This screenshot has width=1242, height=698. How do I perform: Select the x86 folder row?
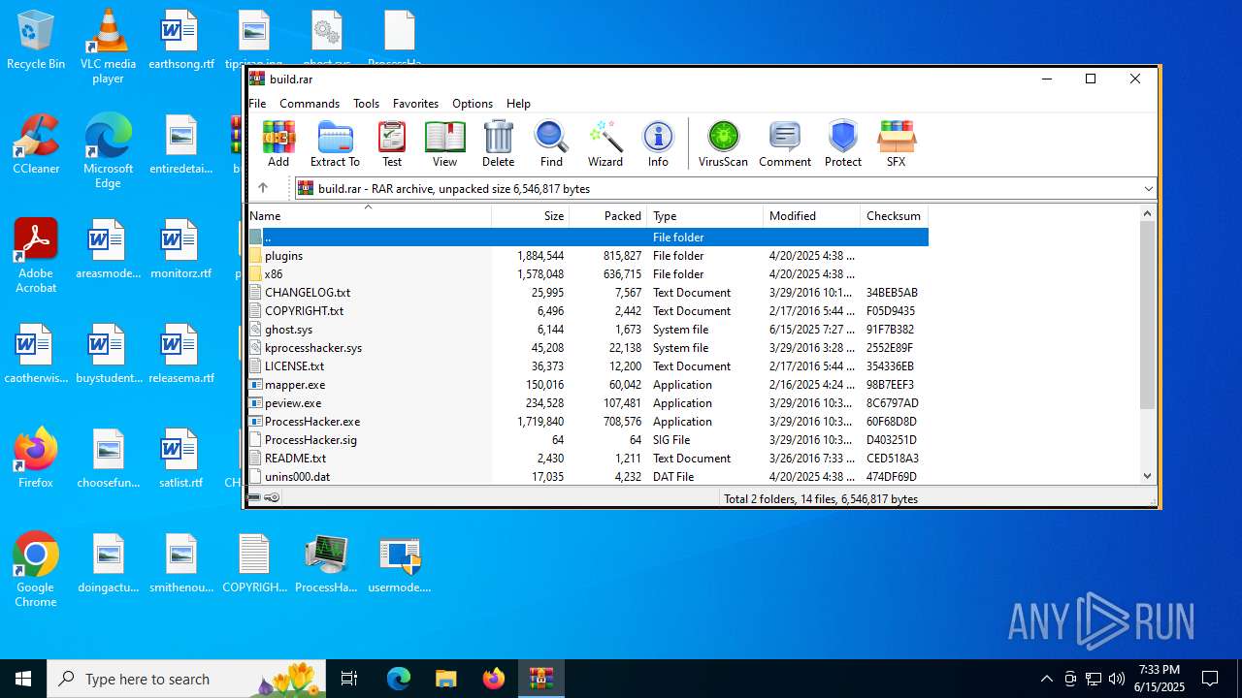(x=588, y=274)
